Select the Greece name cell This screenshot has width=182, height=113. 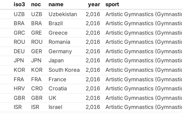tap(58, 33)
